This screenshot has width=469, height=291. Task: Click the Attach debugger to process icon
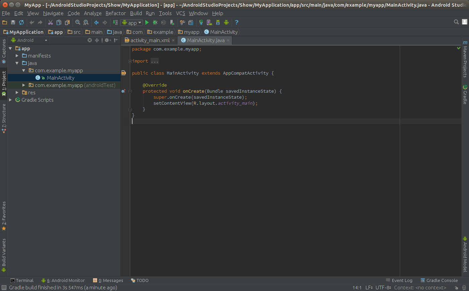coord(172,22)
